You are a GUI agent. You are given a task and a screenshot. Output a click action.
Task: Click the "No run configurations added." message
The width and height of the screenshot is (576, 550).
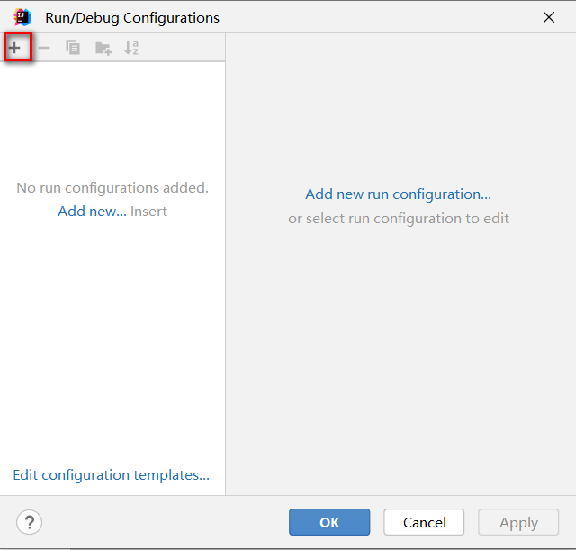pos(112,188)
